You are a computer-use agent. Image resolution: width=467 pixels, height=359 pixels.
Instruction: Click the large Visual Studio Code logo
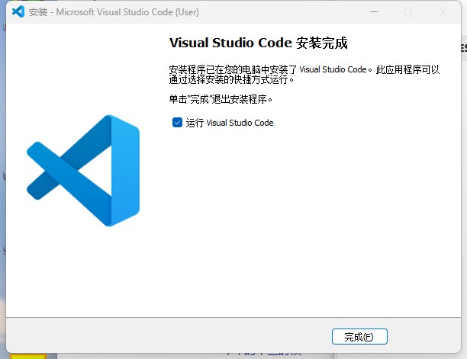click(x=83, y=171)
